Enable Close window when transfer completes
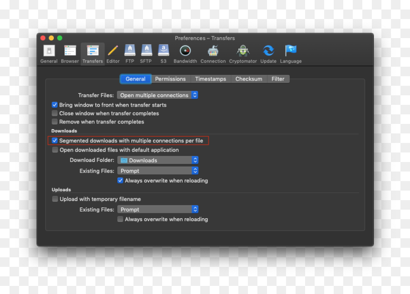Viewport: 410px width, 294px height. (55, 113)
